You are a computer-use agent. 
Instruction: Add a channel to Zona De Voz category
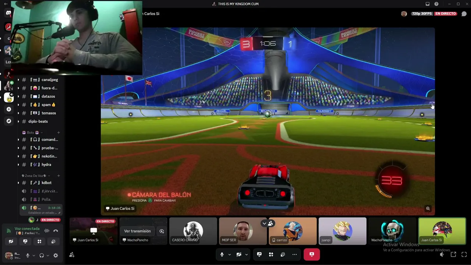pyautogui.click(x=59, y=176)
